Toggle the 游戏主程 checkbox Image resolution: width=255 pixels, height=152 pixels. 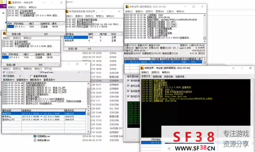128,86
